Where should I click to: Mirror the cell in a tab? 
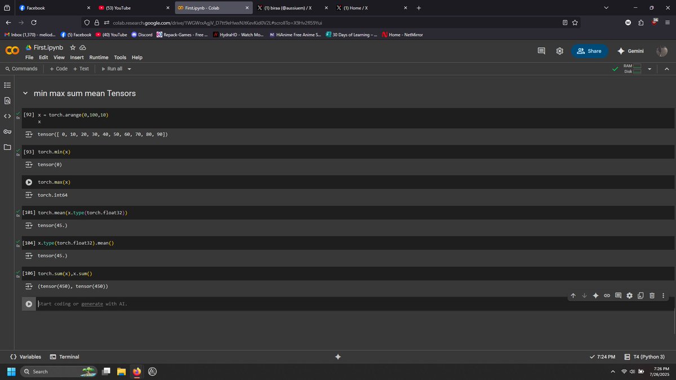pyautogui.click(x=641, y=296)
